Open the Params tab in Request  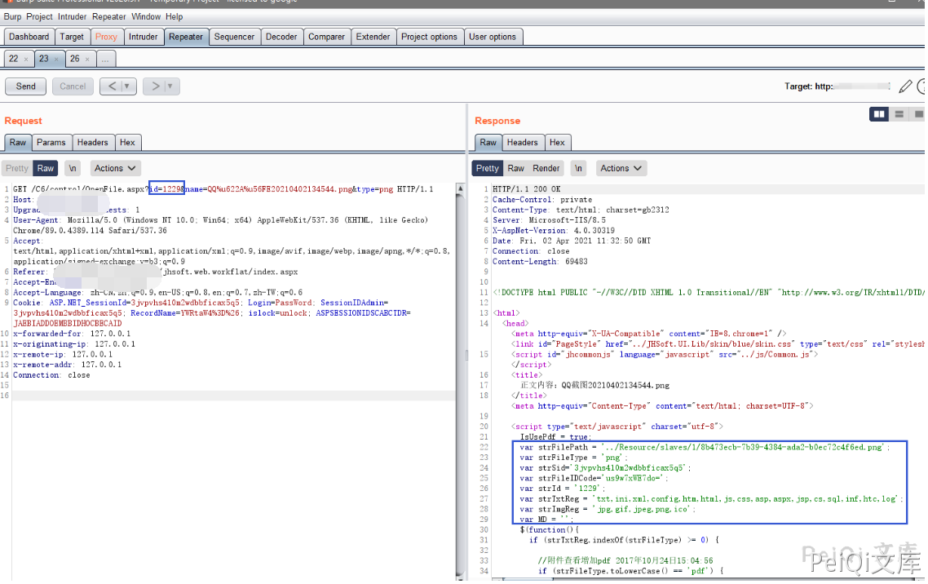click(51, 142)
